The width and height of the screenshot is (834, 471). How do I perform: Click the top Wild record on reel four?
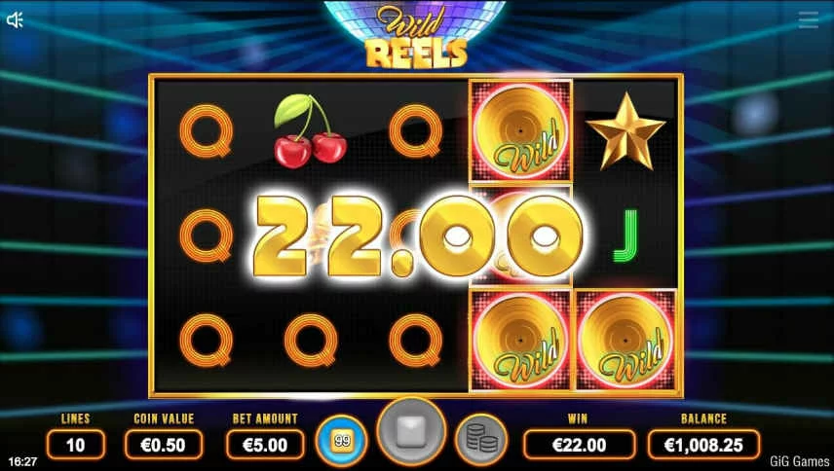(x=520, y=131)
